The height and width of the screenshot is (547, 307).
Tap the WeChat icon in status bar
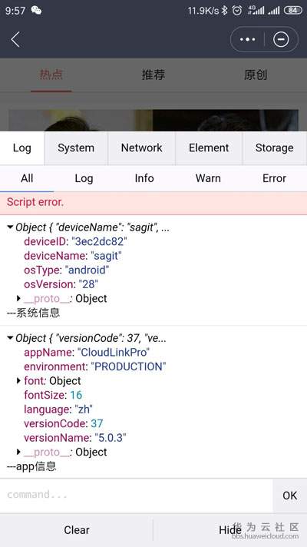pyautogui.click(x=36, y=11)
